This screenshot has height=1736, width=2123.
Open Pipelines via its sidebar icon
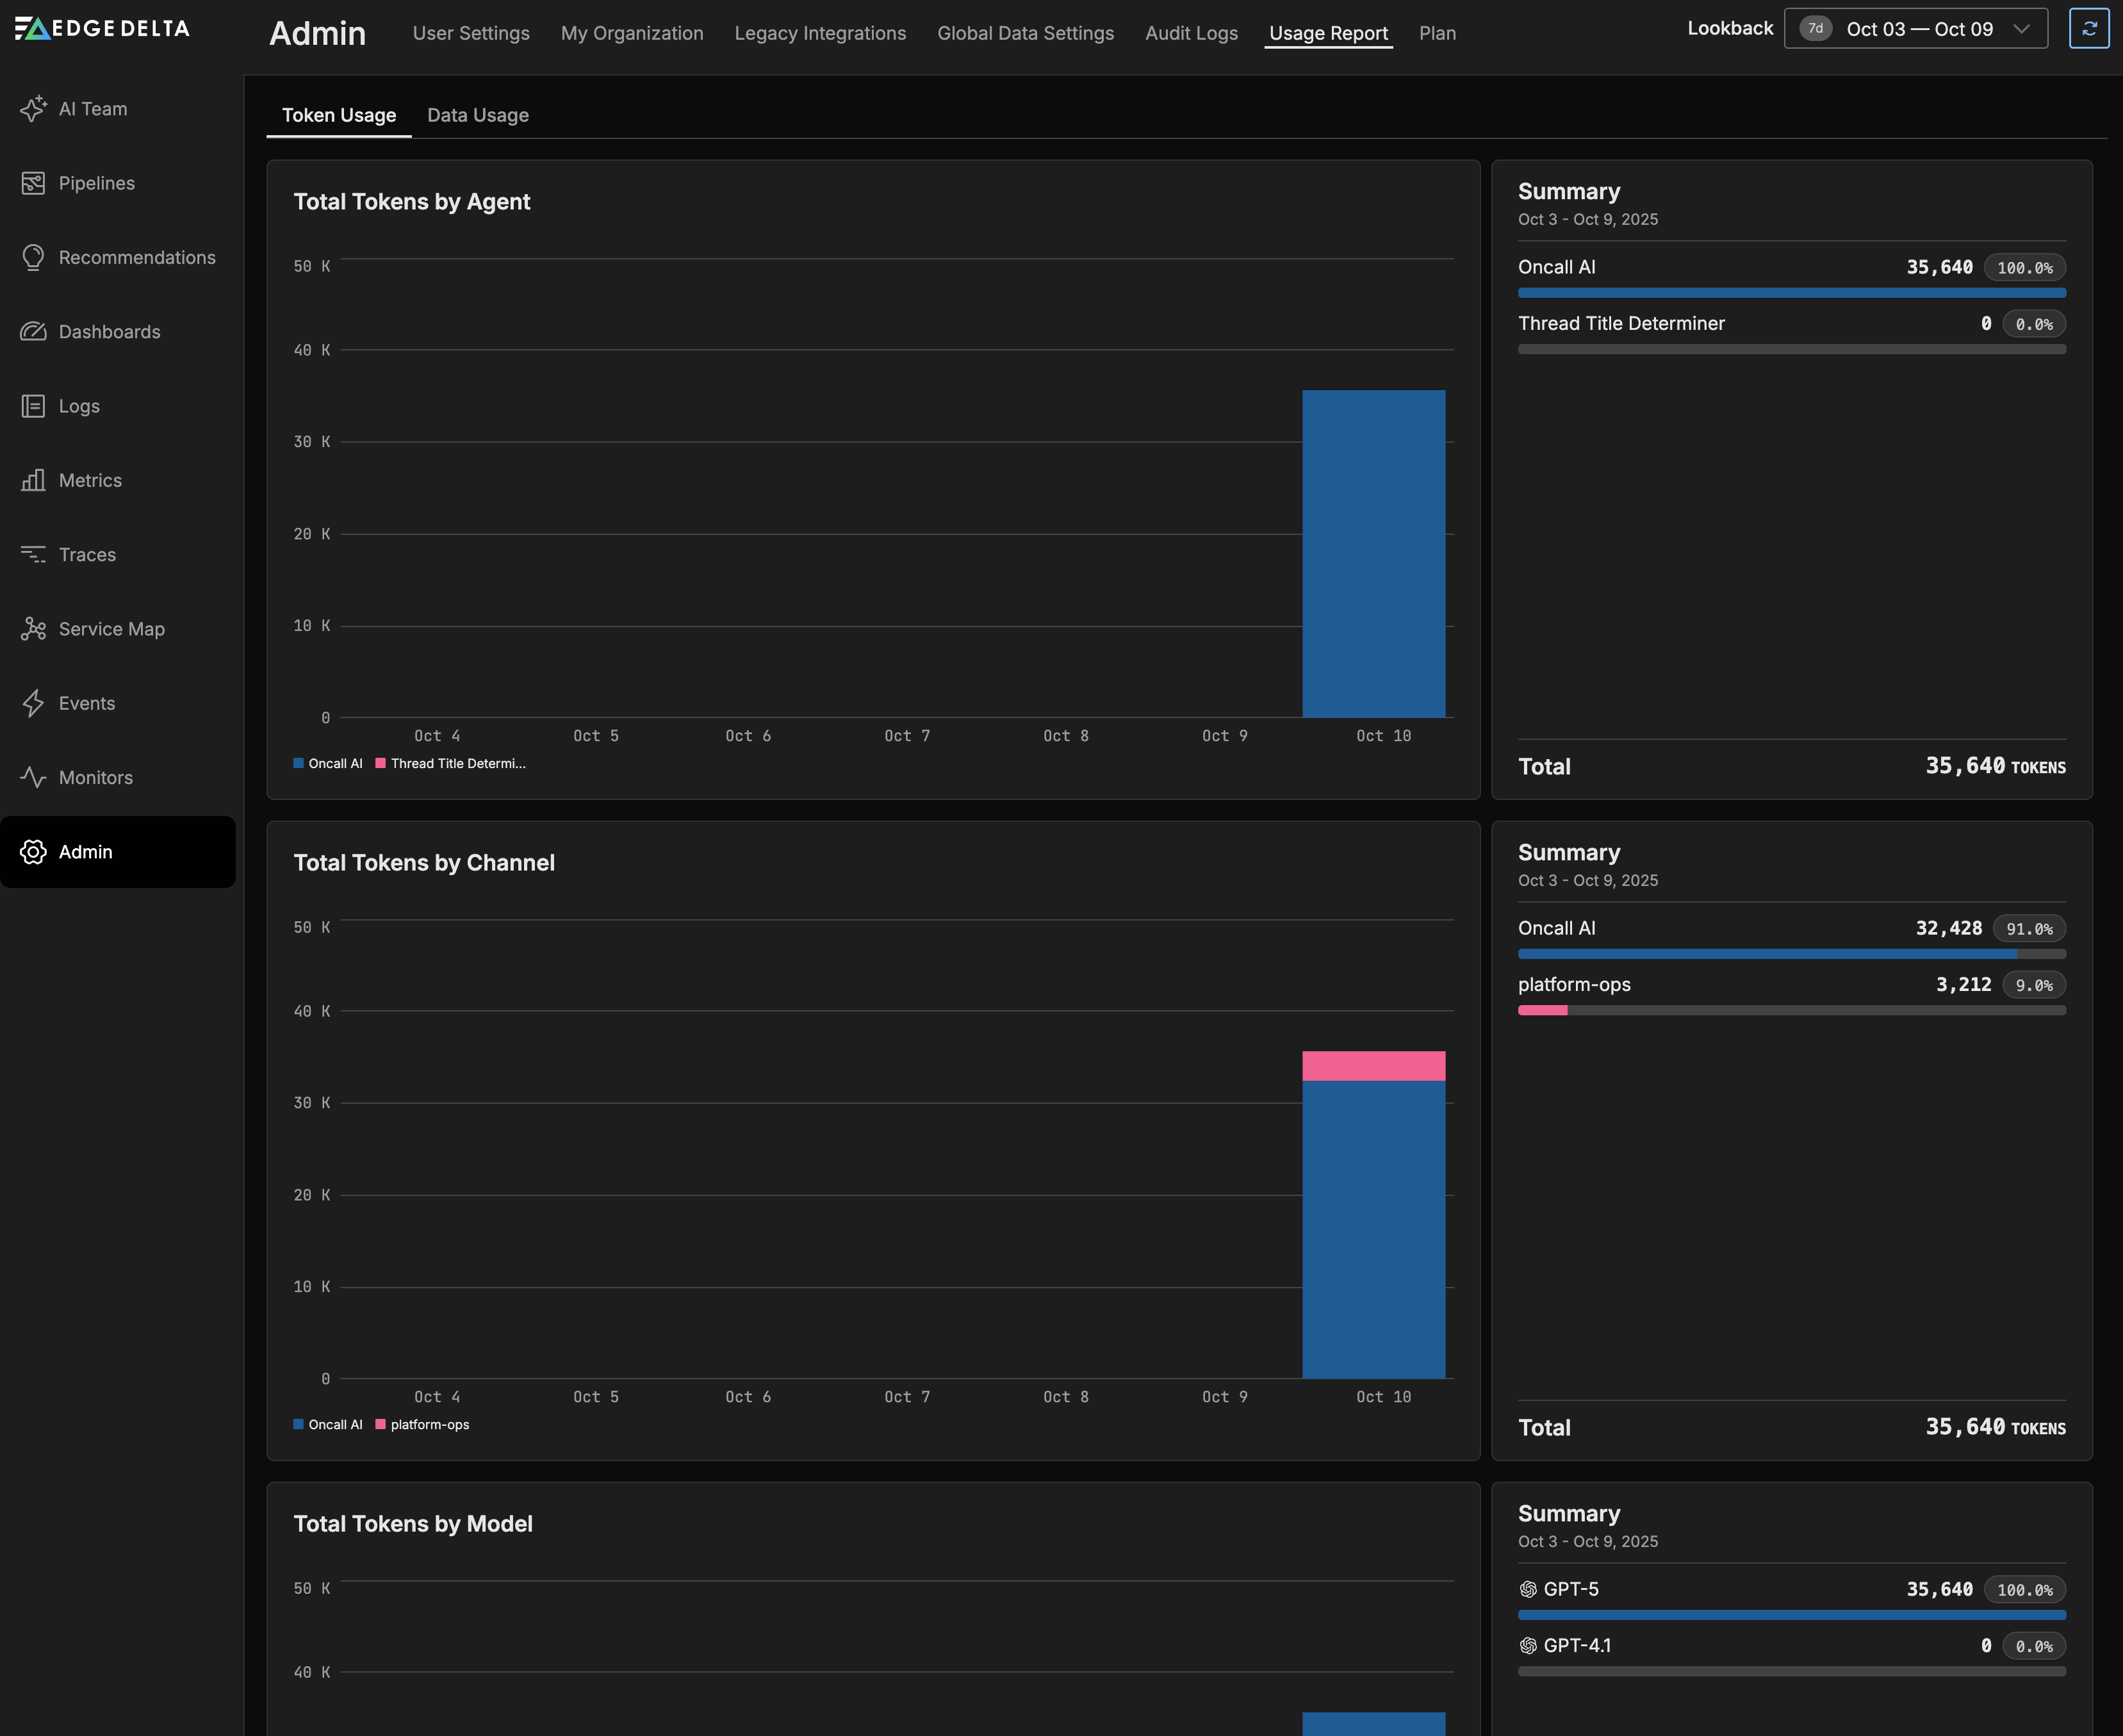tap(33, 183)
